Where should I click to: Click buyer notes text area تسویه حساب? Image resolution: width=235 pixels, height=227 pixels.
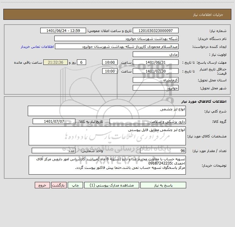107,165
